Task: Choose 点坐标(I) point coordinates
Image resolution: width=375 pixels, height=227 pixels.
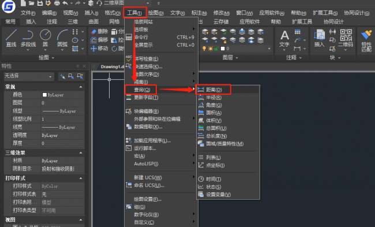Action: [x=228, y=165]
